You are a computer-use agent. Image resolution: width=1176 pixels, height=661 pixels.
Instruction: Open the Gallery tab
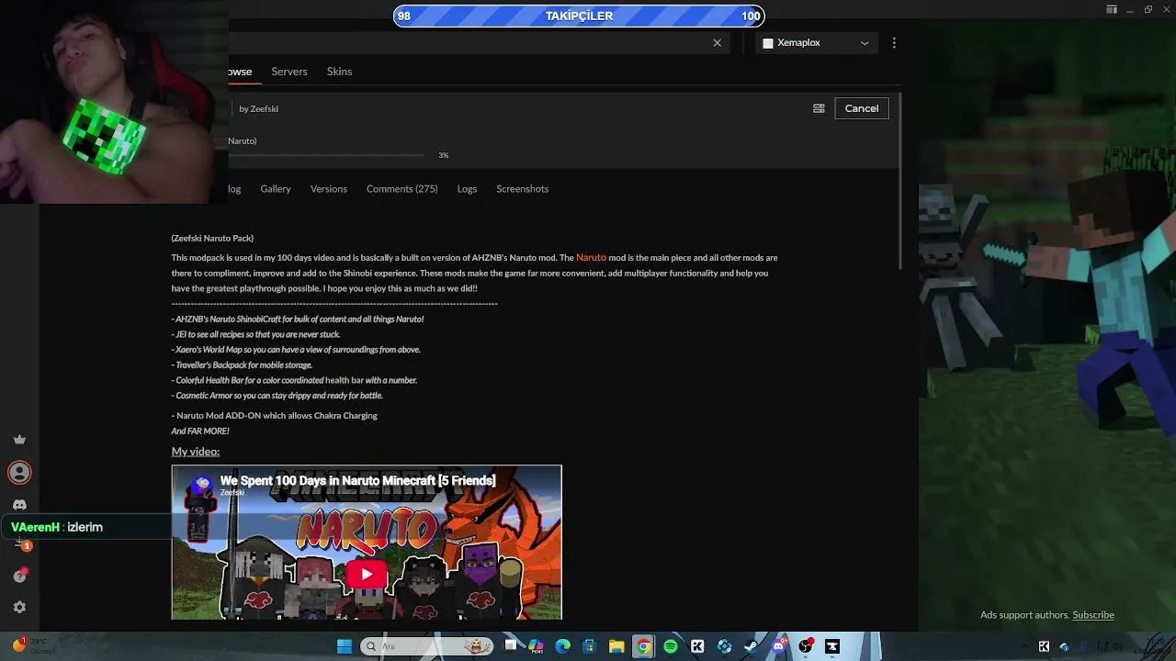click(x=276, y=189)
